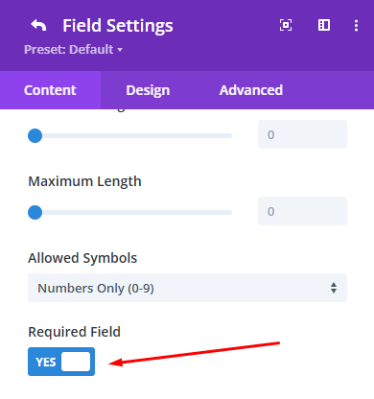
Task: Click the snap modal sidebar icon
Action: (x=324, y=25)
